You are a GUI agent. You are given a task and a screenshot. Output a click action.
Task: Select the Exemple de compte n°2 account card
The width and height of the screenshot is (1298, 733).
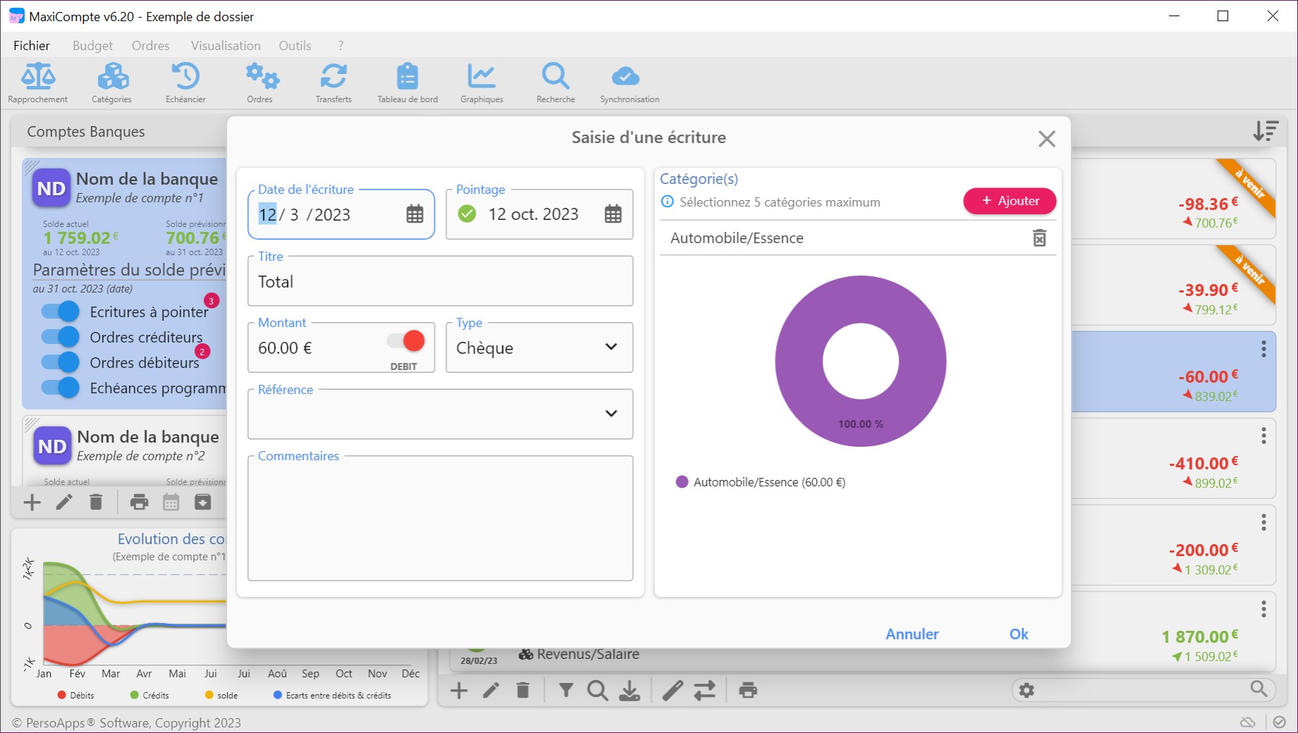pyautogui.click(x=125, y=451)
